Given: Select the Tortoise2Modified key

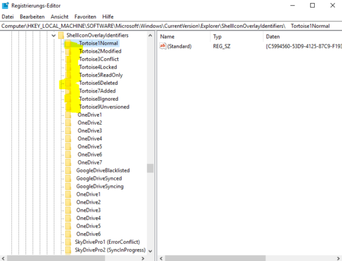Looking at the screenshot, I should (100, 51).
